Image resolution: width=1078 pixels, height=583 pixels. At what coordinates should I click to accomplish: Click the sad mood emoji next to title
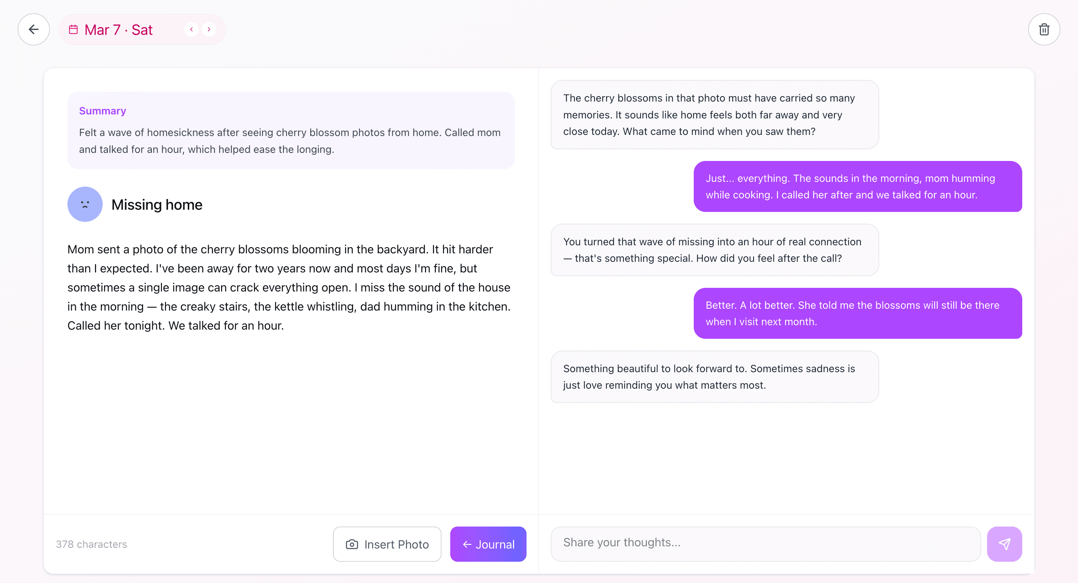point(85,204)
